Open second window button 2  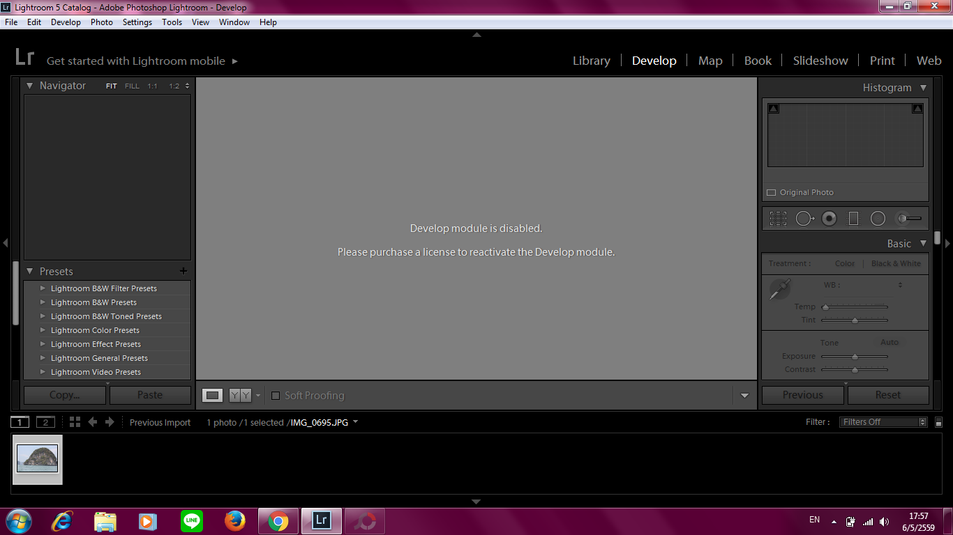[45, 422]
